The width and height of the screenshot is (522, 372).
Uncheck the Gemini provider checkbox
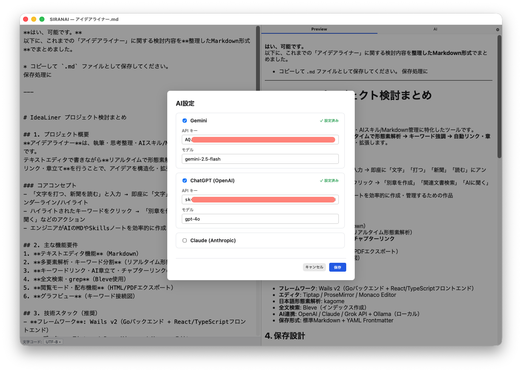click(185, 121)
